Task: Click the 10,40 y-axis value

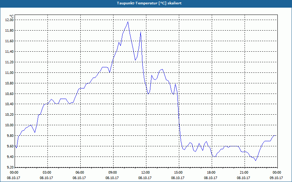Action: tap(9, 104)
